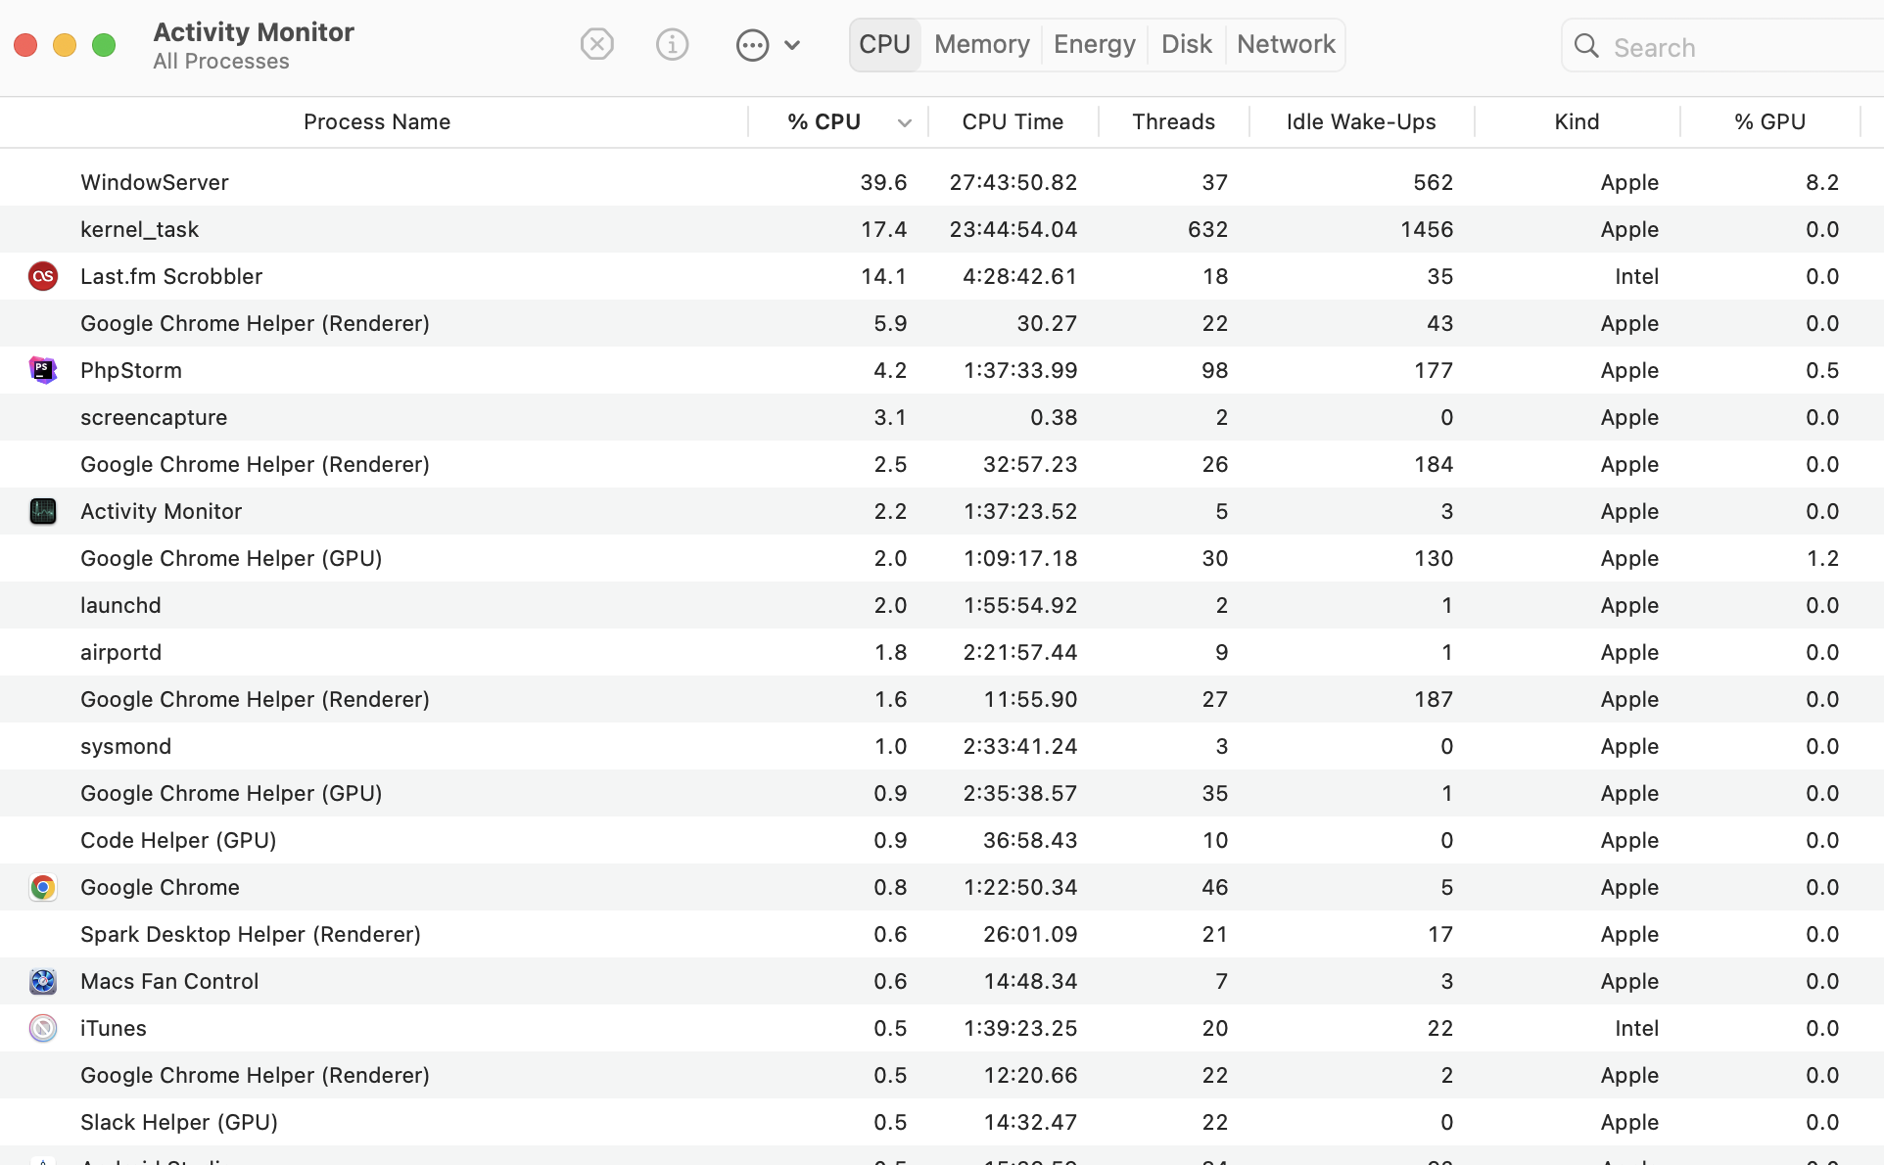
Task: Click the Intel kind for Last.fm Scrobbler
Action: tap(1636, 276)
